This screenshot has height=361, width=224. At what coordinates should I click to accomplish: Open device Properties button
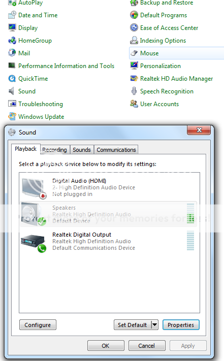(181, 324)
